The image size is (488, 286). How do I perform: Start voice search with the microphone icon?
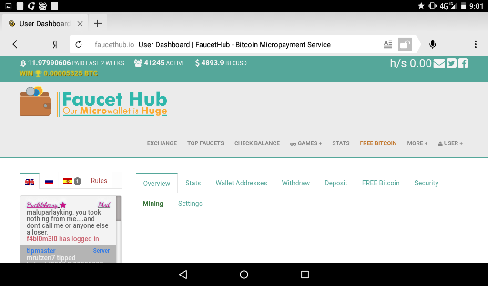point(433,44)
